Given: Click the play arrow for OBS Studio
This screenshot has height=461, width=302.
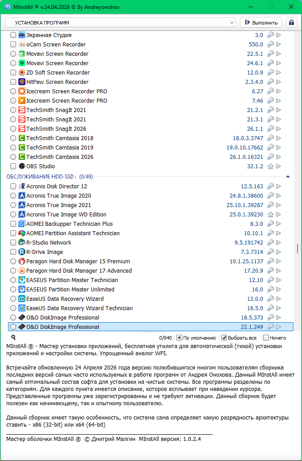Looking at the screenshot, I should (278, 166).
